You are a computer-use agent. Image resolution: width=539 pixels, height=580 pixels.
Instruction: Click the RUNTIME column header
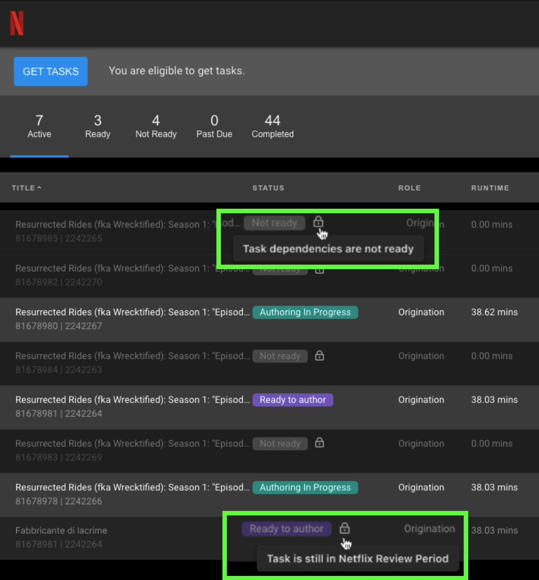490,188
